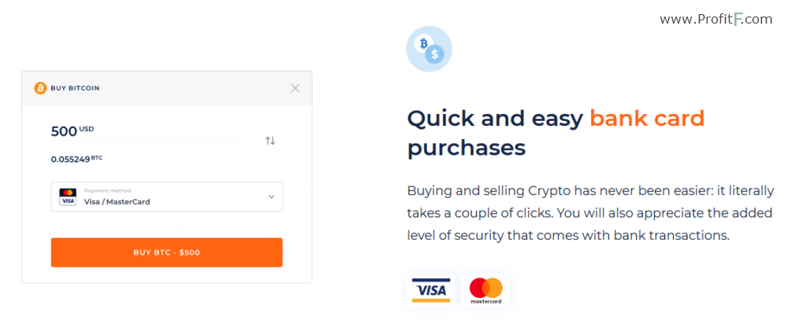
Task: Click the Visa/MasterCard card icon in payment field
Action: (x=68, y=196)
